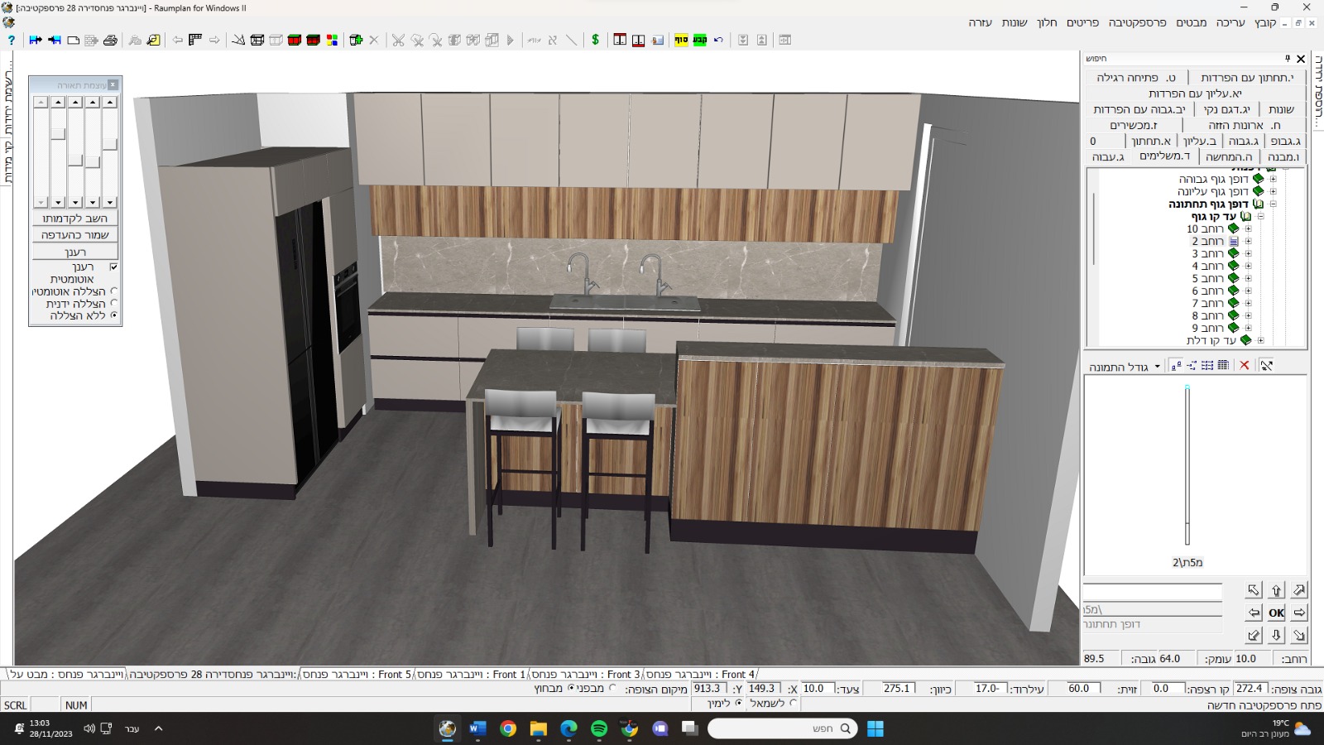Click the up arrow placement button

pyautogui.click(x=1276, y=590)
